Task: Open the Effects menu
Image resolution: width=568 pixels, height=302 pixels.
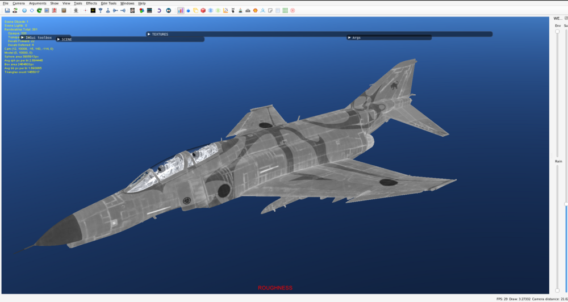Action: point(91,3)
